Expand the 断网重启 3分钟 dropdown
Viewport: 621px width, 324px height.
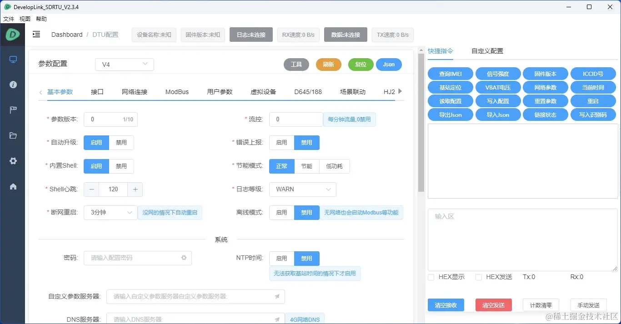110,212
